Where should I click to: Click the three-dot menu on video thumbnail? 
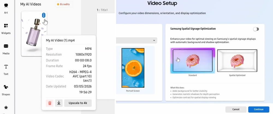tap(44, 15)
